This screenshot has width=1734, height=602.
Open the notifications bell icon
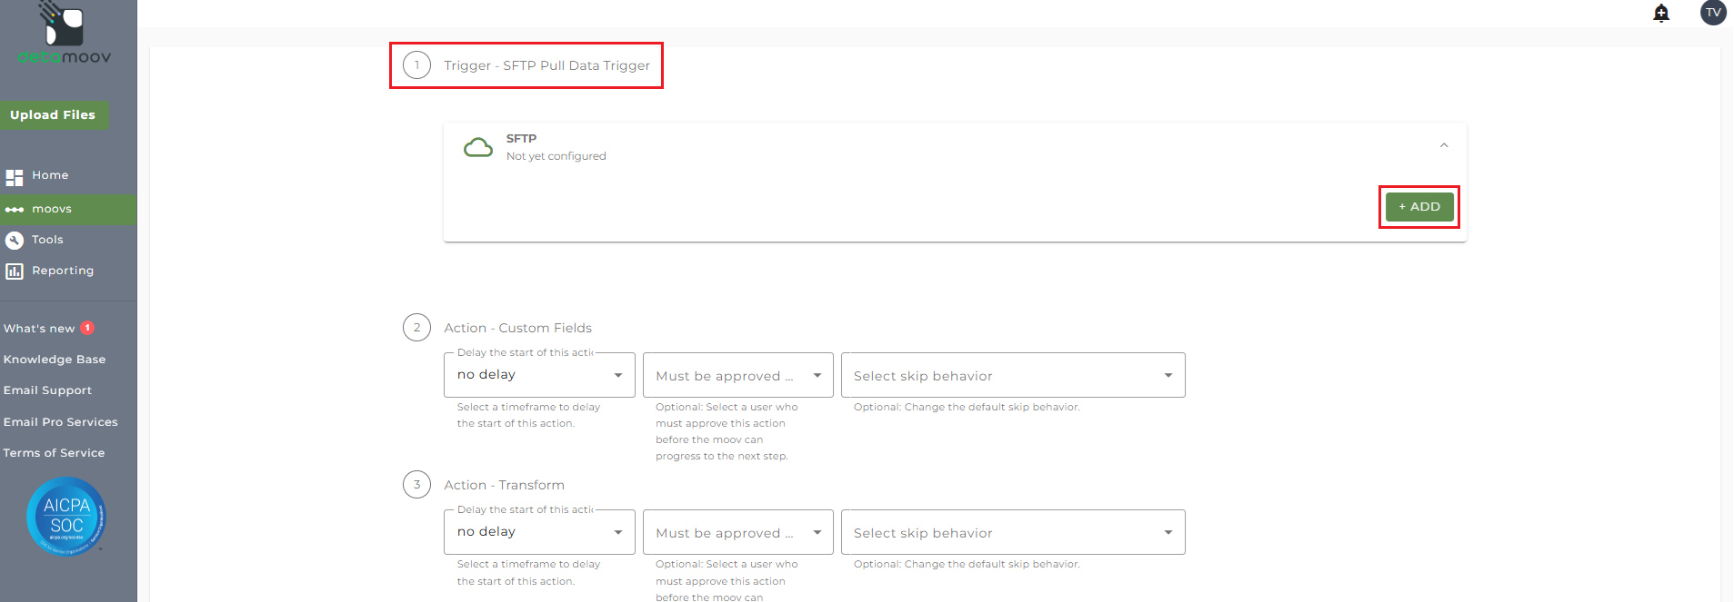pos(1661,13)
